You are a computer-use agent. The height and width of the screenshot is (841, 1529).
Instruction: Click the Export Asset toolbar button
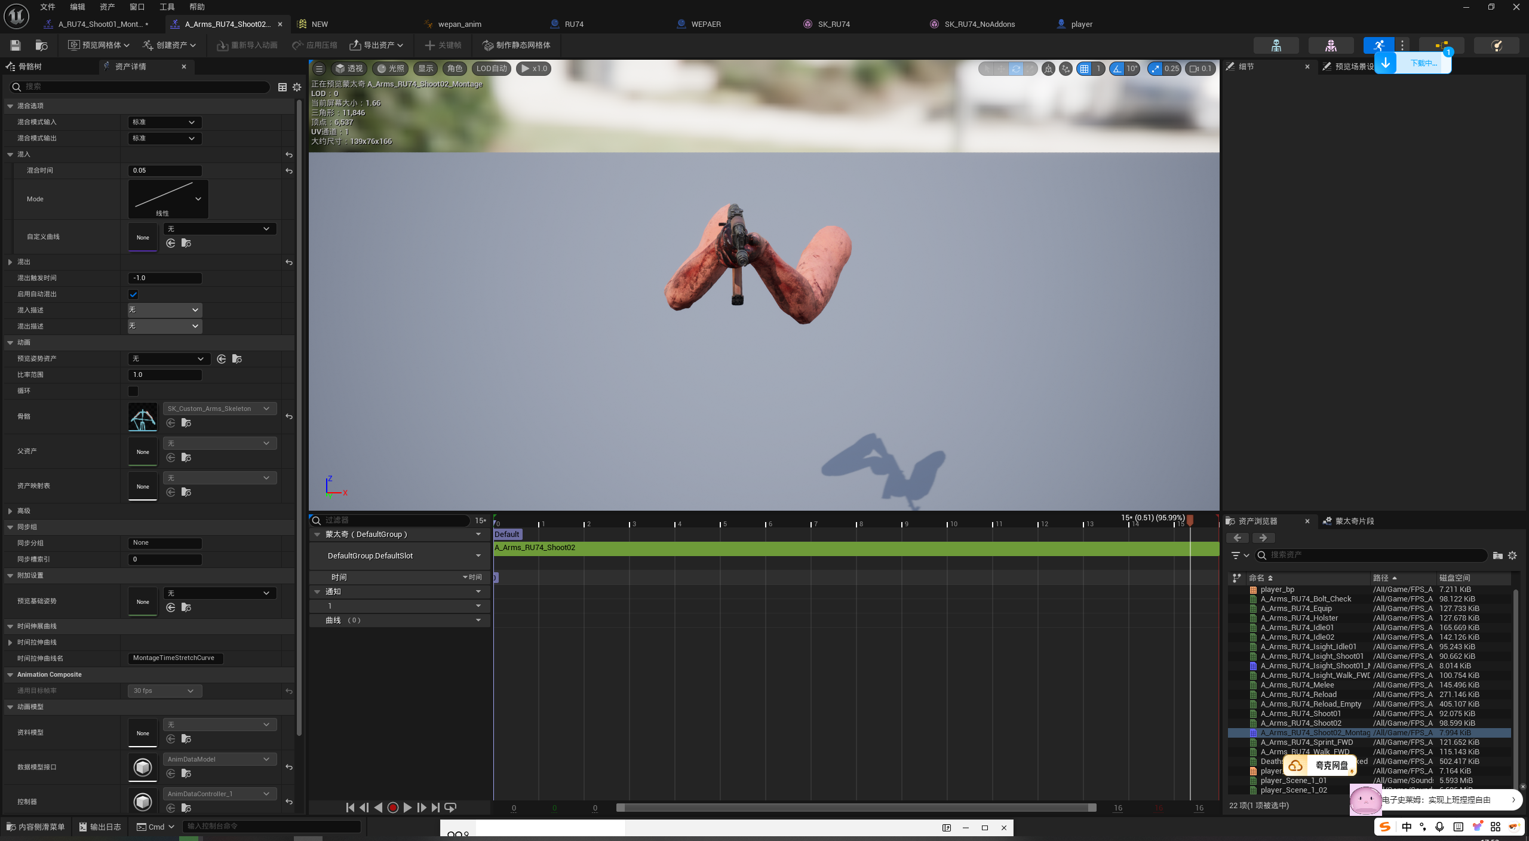377,45
